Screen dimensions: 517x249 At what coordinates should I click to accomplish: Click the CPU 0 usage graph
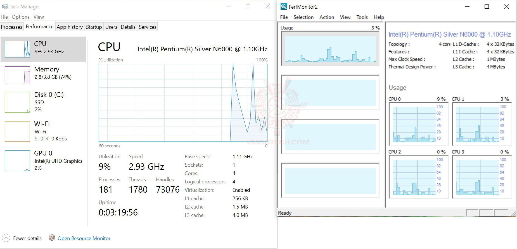[418, 124]
